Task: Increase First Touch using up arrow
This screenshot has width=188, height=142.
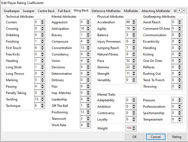Action: (x=42, y=47)
